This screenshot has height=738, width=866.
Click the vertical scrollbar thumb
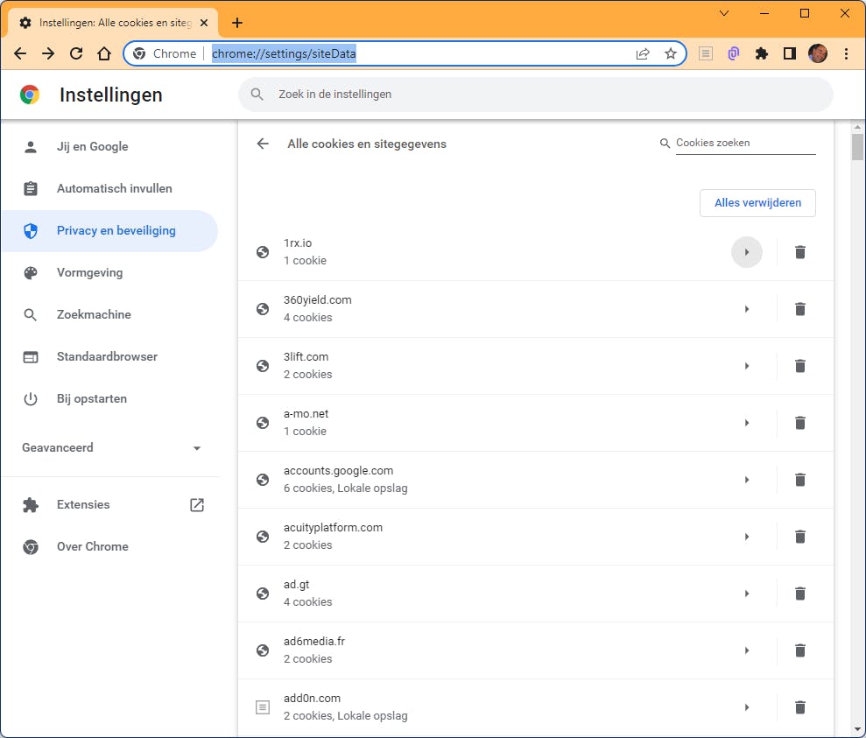coord(857,146)
